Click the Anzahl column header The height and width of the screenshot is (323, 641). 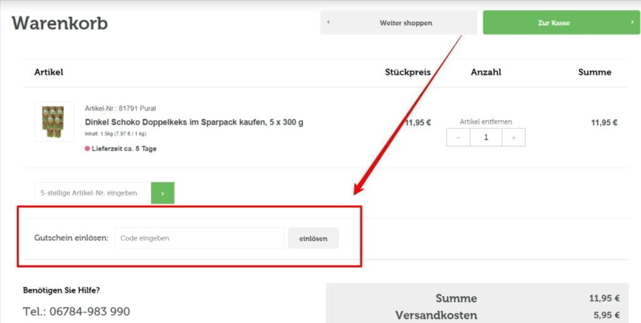486,72
